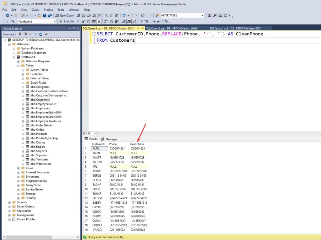This screenshot has height=240, width=321.
Task: Select the ALFKI cell in results
Action: (x=99, y=149)
